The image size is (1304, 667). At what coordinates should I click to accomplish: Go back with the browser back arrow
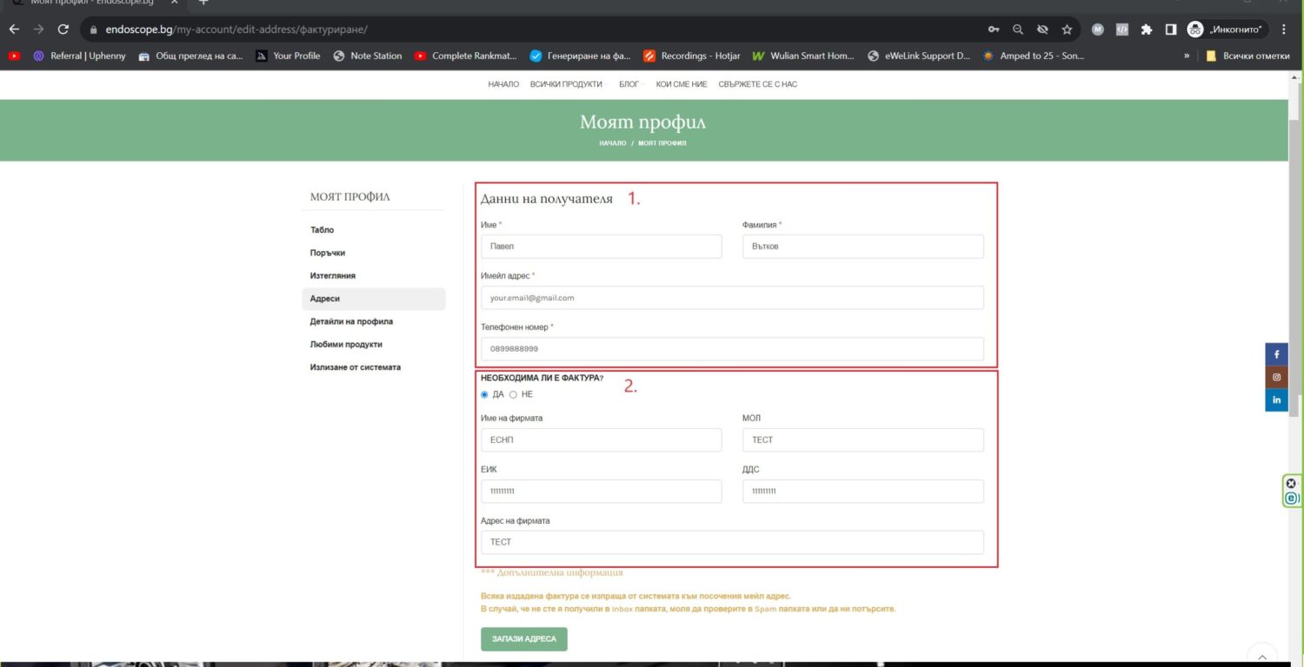(14, 29)
